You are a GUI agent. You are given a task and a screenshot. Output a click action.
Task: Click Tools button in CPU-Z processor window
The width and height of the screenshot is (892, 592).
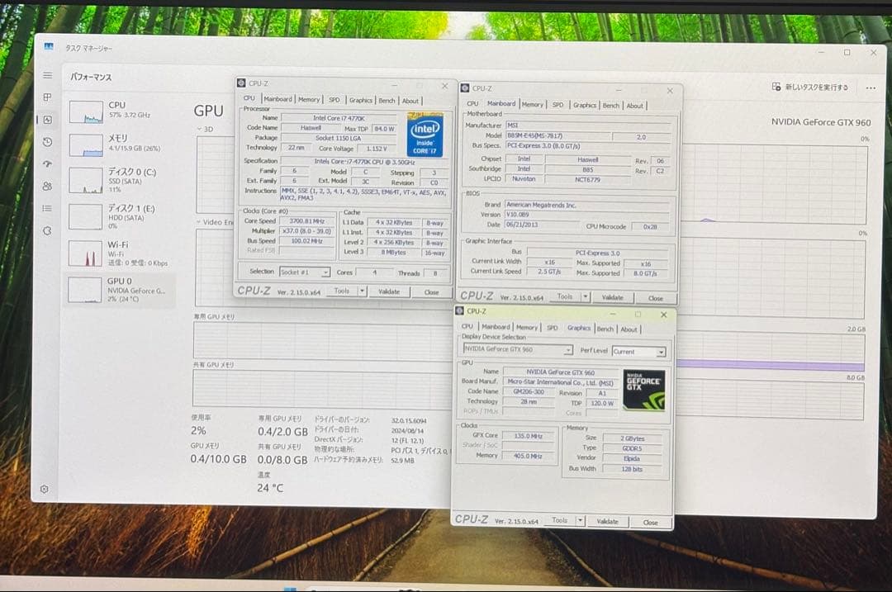(342, 291)
